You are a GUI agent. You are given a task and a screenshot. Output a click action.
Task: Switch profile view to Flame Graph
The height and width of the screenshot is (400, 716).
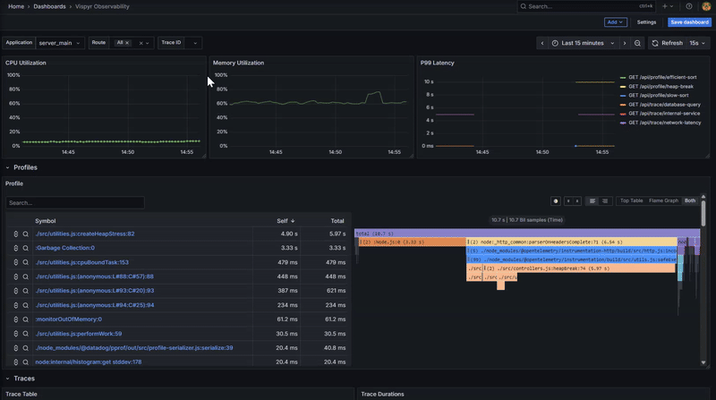click(x=663, y=201)
